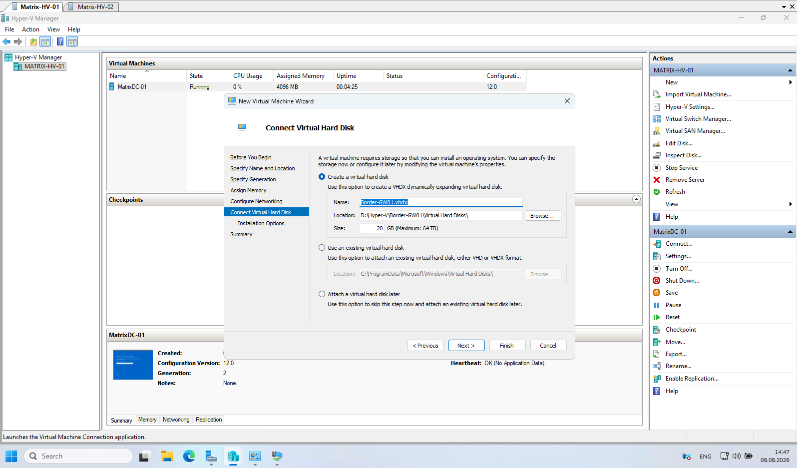The height and width of the screenshot is (468, 797).
Task: Click the Back arrow toolbar icon
Action: coord(6,41)
